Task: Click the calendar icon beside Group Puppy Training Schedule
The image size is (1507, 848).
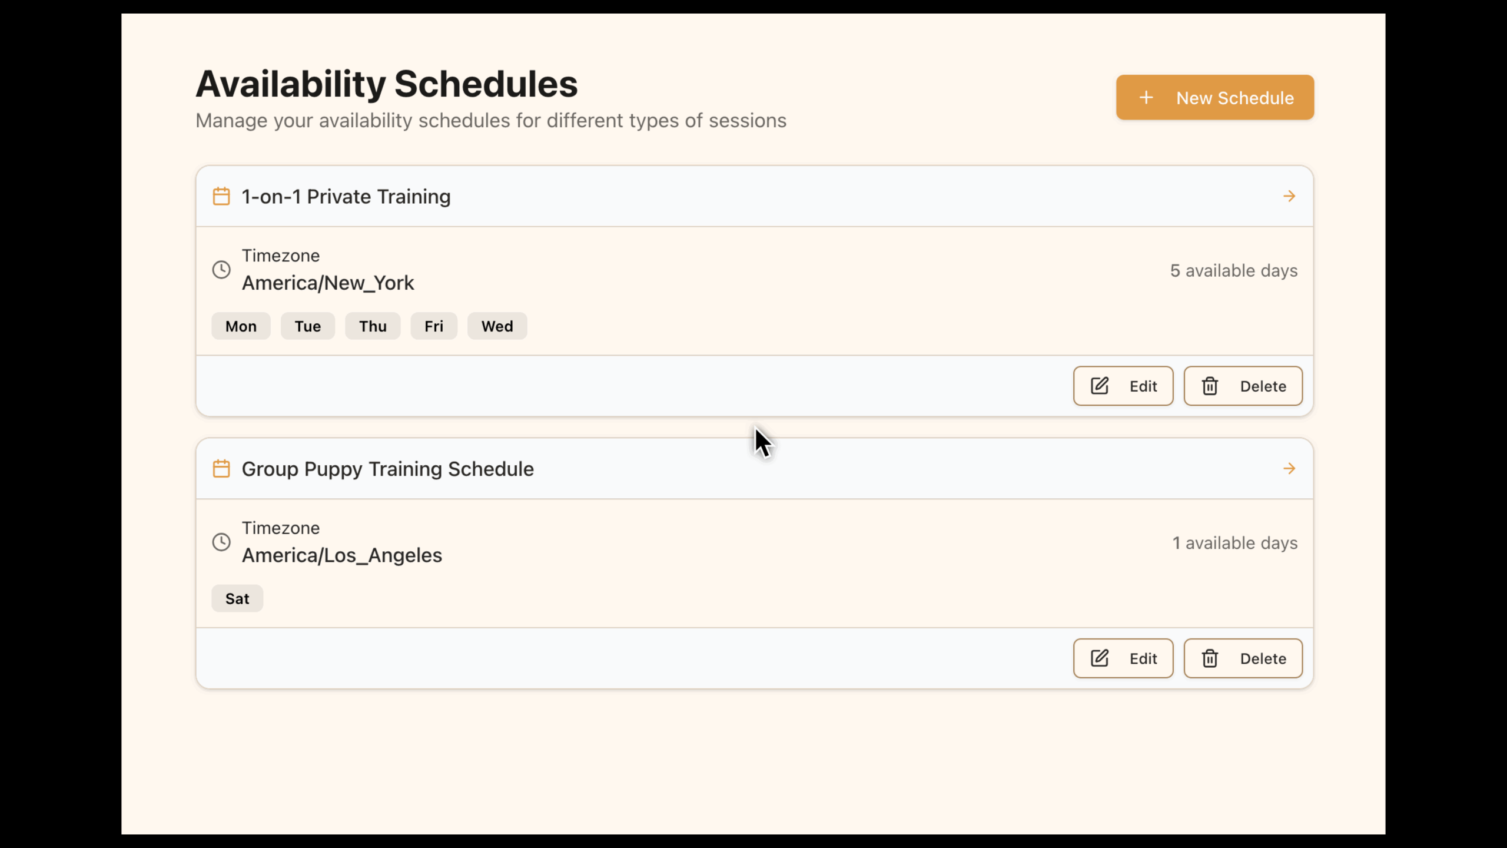Action: (x=222, y=468)
